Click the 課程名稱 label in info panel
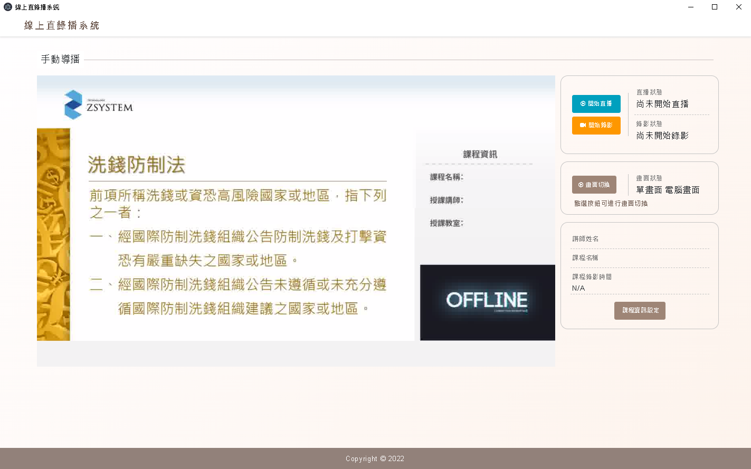 tap(585, 258)
